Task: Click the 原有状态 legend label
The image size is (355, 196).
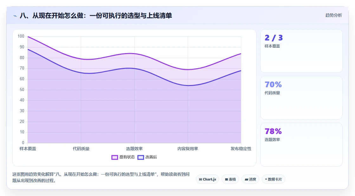Action: click(127, 157)
